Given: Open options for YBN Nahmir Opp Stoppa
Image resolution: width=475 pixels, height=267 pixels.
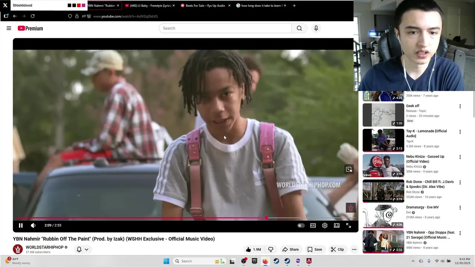Looking at the screenshot, I should (460, 233).
